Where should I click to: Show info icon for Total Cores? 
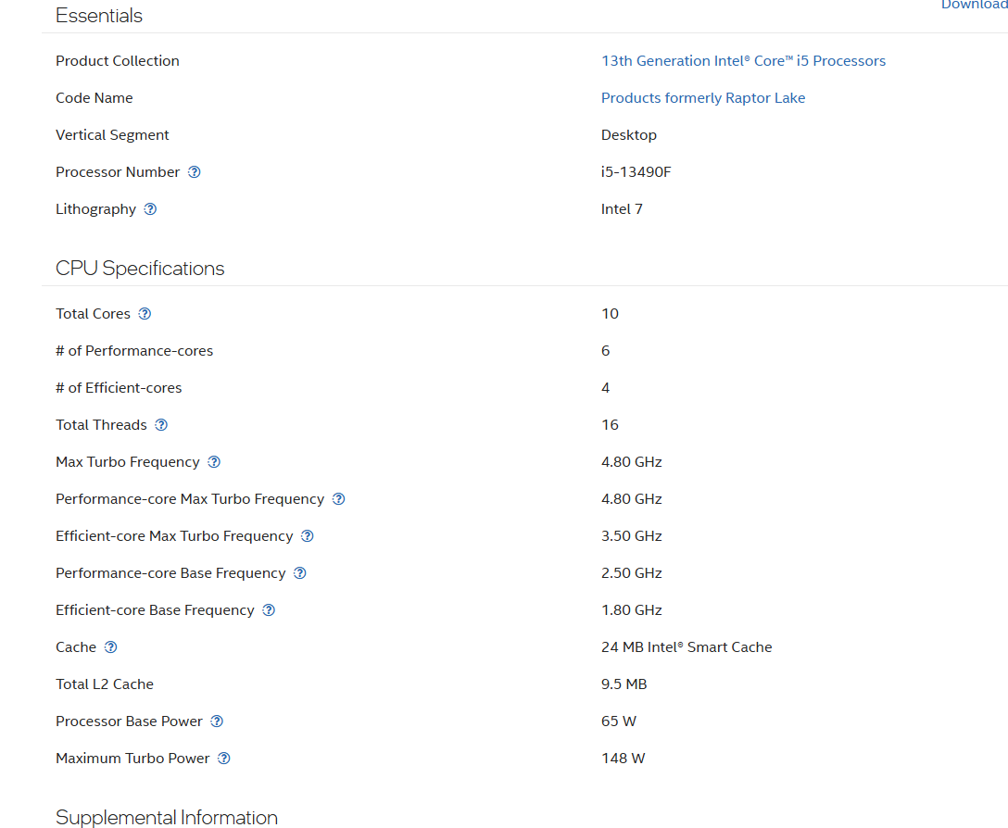(x=145, y=314)
